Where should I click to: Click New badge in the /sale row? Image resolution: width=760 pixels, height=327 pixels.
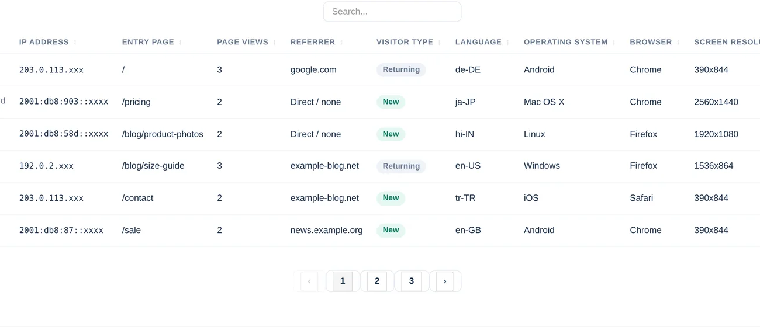[x=391, y=230]
